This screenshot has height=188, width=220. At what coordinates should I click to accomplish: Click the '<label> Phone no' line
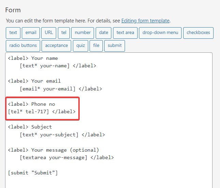pyautogui.click(x=31, y=104)
